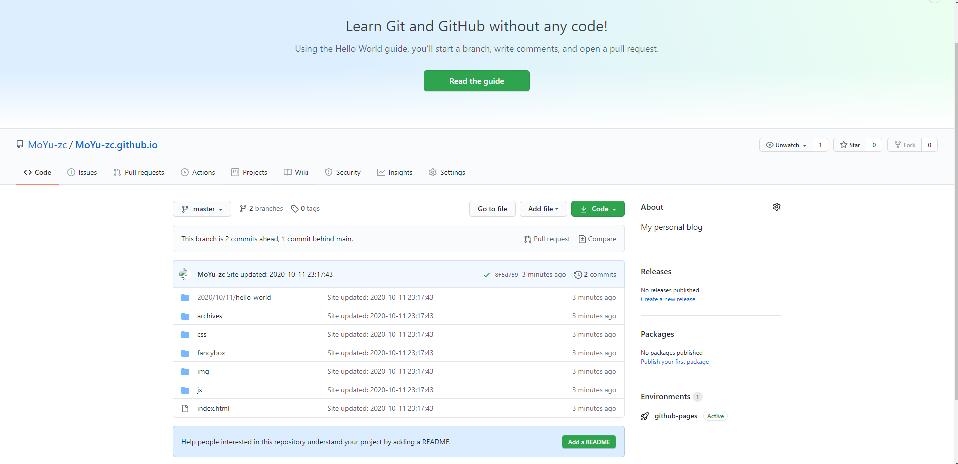Click the MoYu-zc.github.io repository name link

coord(116,145)
